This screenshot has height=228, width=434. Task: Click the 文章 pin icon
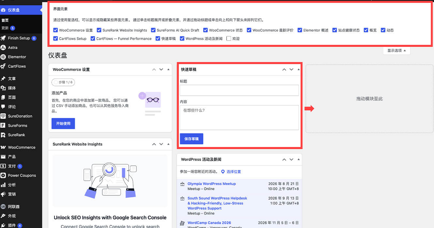pos(3,79)
